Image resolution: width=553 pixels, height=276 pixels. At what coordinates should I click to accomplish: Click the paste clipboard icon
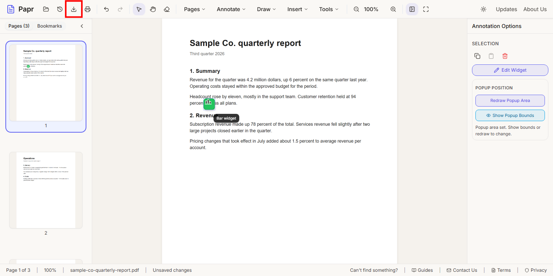(491, 56)
